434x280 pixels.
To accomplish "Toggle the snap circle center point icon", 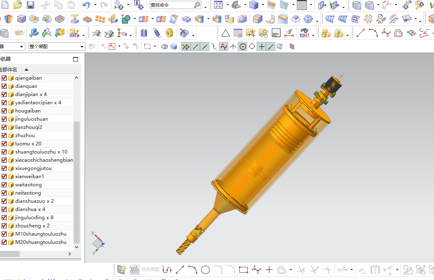I will [x=243, y=46].
